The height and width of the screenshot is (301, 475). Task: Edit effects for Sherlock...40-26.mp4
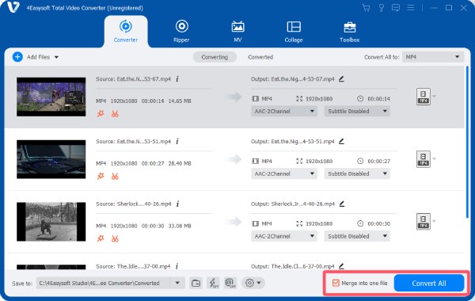point(101,238)
